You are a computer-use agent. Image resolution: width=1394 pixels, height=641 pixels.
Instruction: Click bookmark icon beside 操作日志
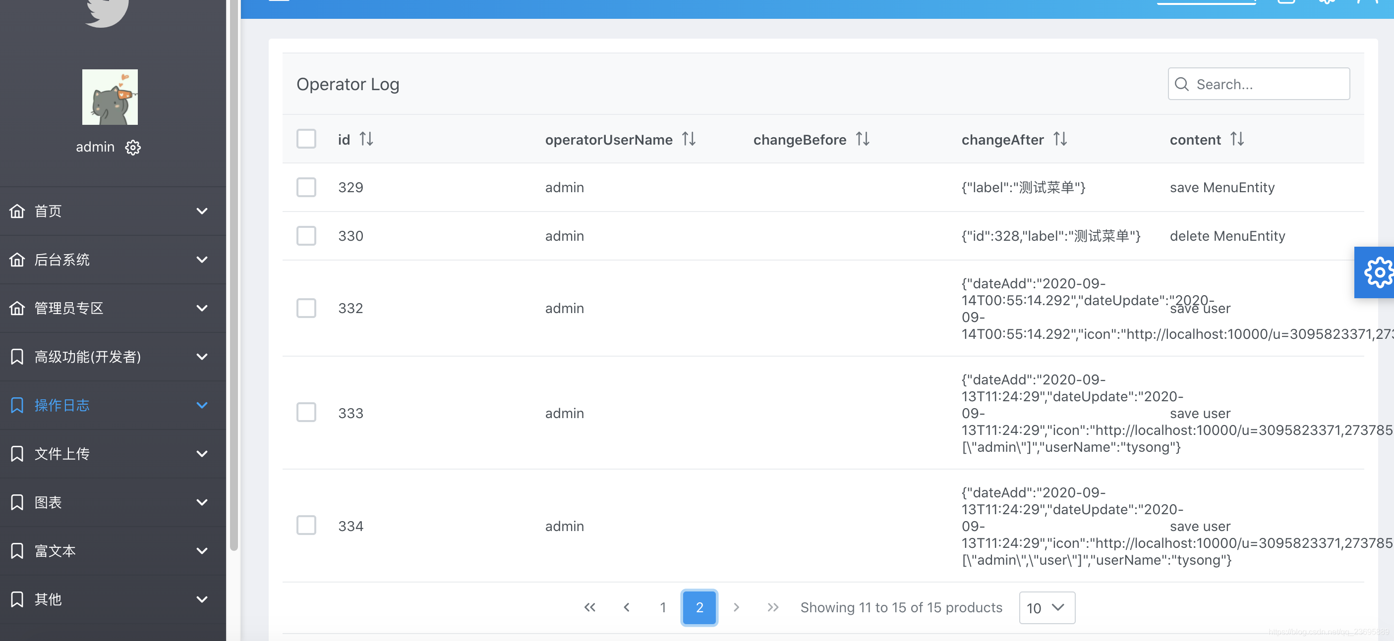pos(17,405)
